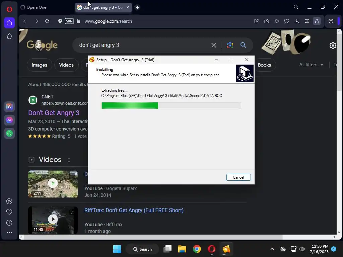The height and width of the screenshot is (257, 343).
Task: Reload the Google search page
Action: [47, 21]
